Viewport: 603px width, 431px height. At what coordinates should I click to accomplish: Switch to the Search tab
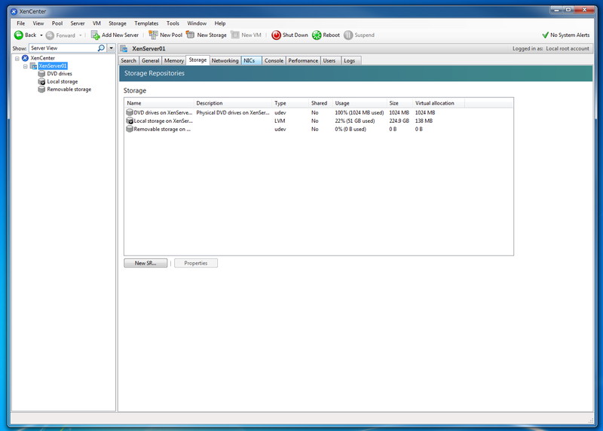[x=128, y=61]
